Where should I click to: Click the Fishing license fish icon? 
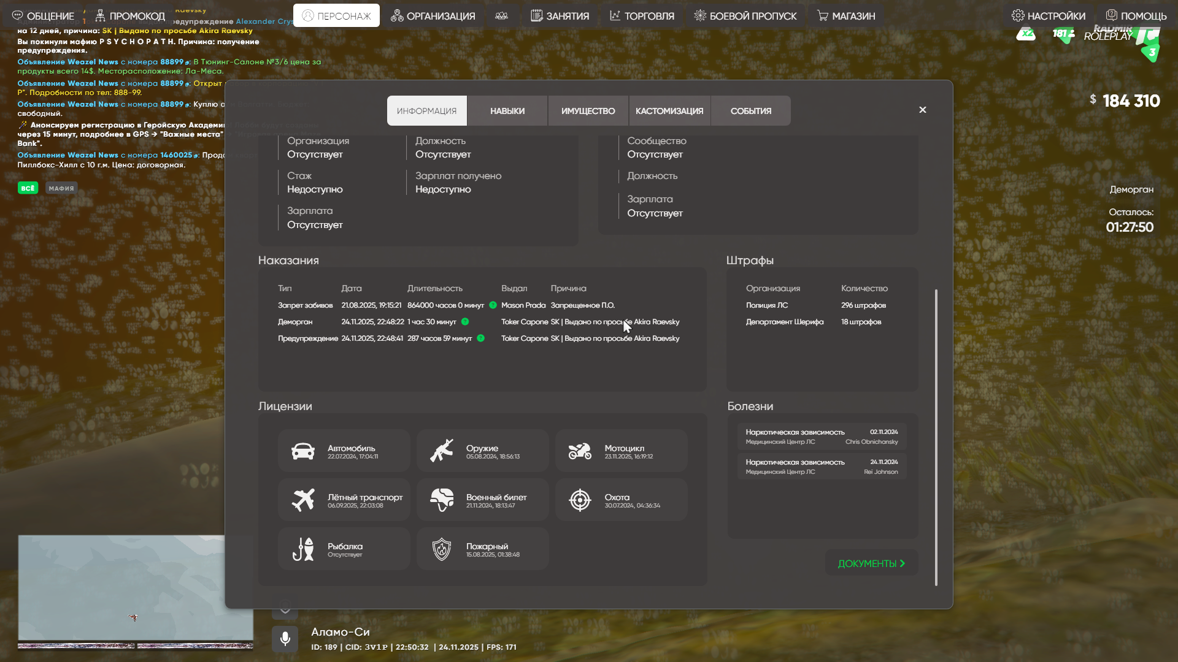[x=303, y=549]
